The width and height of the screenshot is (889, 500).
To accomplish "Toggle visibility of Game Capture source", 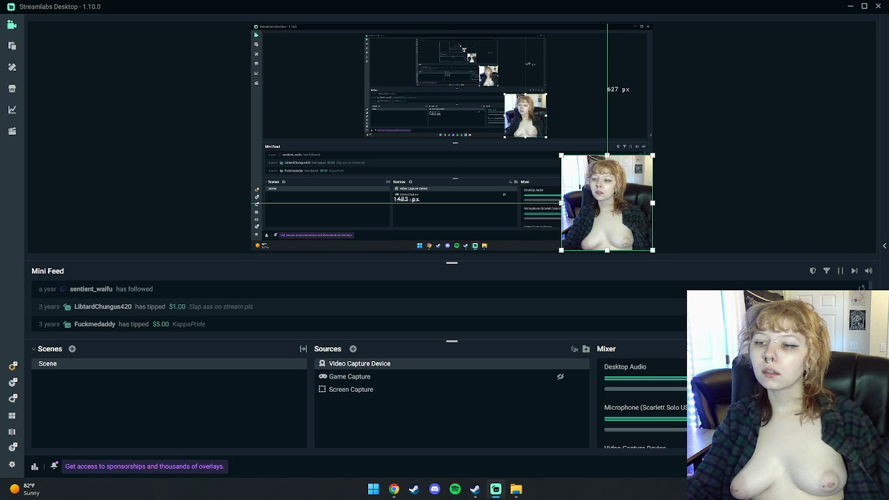I will [560, 376].
